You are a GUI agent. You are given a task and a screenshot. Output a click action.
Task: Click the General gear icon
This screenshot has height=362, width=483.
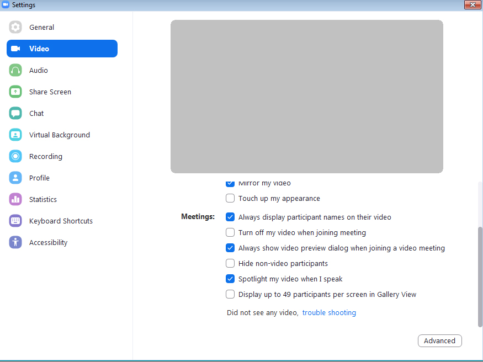pos(15,27)
